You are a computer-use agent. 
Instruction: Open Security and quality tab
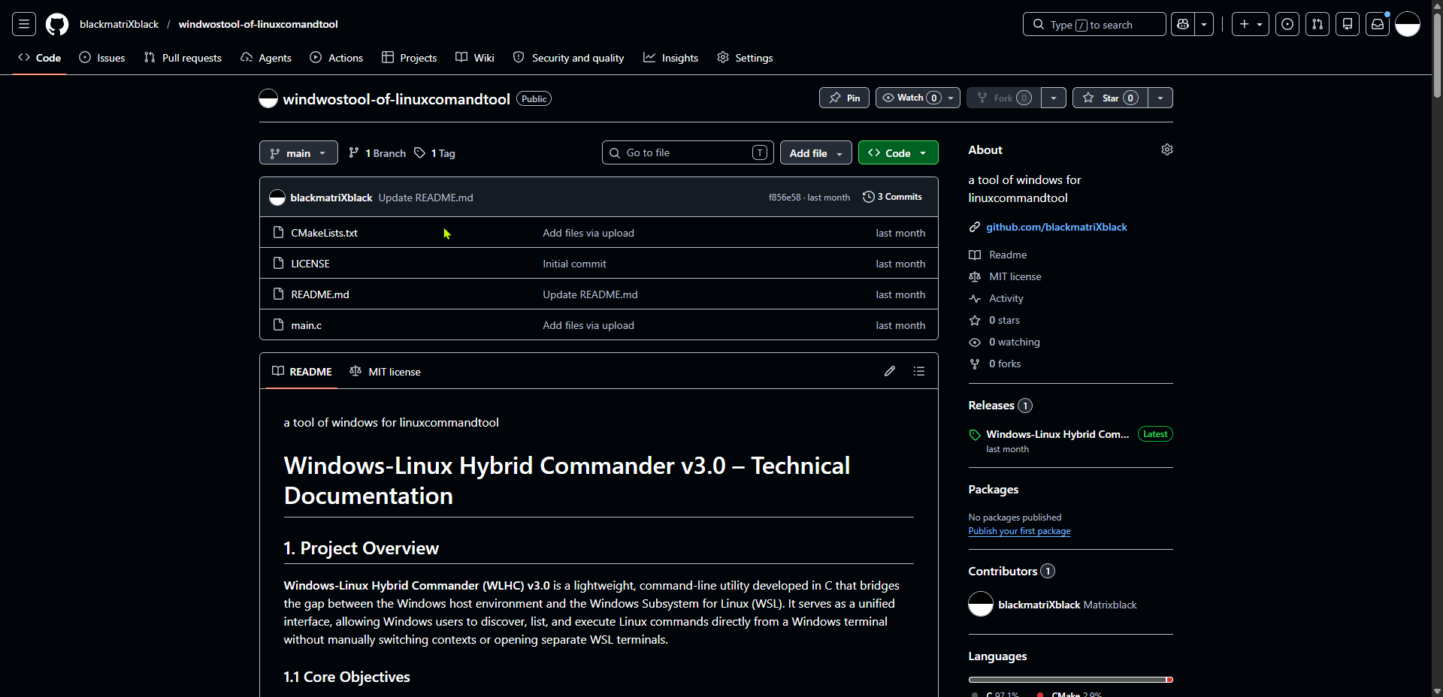(x=569, y=58)
